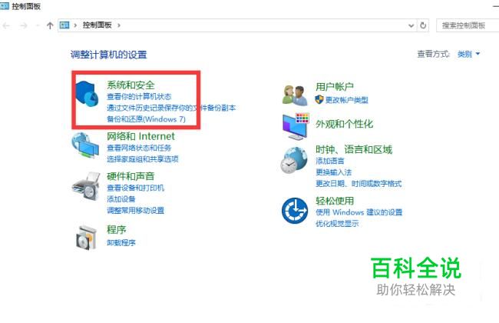499x323 pixels.
Task: Open the 类别 view-by dropdown
Action: pyautogui.click(x=468, y=54)
